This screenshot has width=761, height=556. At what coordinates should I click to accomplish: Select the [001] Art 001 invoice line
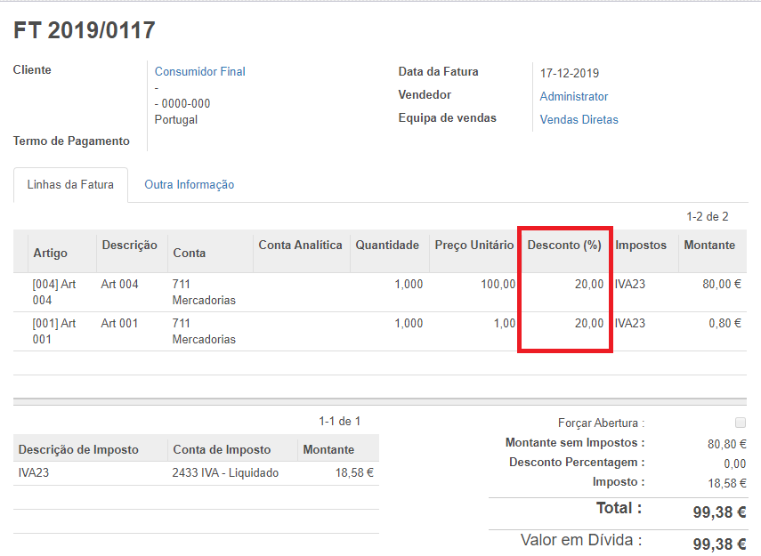pos(54,331)
